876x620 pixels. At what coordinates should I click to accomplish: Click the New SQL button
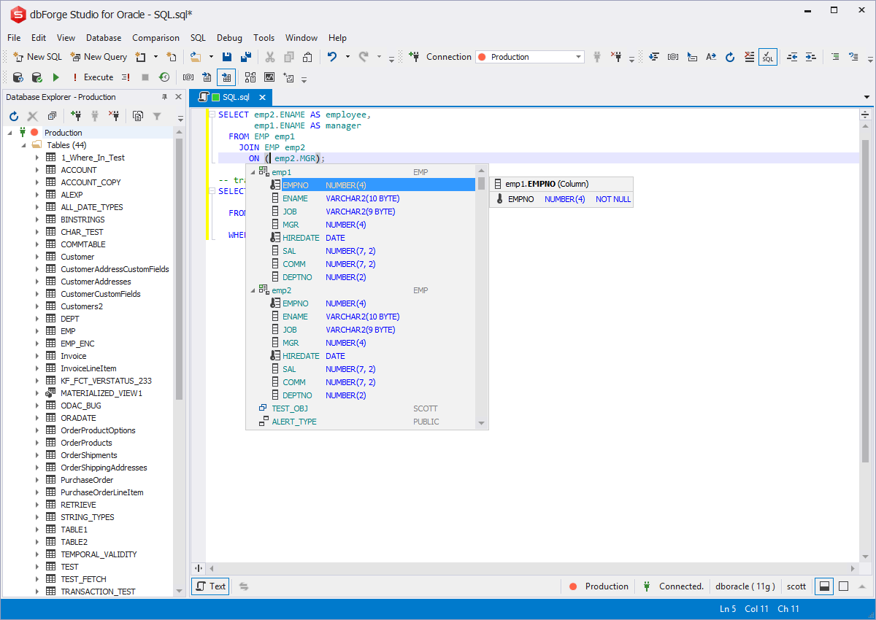click(37, 57)
